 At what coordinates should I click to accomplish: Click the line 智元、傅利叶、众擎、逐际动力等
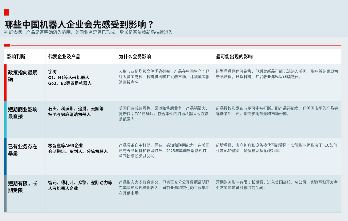(x=80, y=183)
